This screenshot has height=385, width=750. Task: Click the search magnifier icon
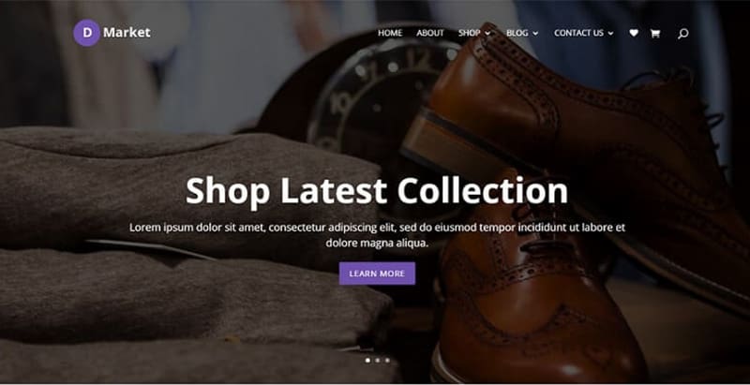(x=683, y=34)
